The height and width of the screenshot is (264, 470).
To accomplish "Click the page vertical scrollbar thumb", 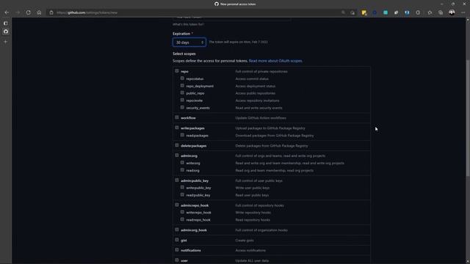I will coord(468,118).
